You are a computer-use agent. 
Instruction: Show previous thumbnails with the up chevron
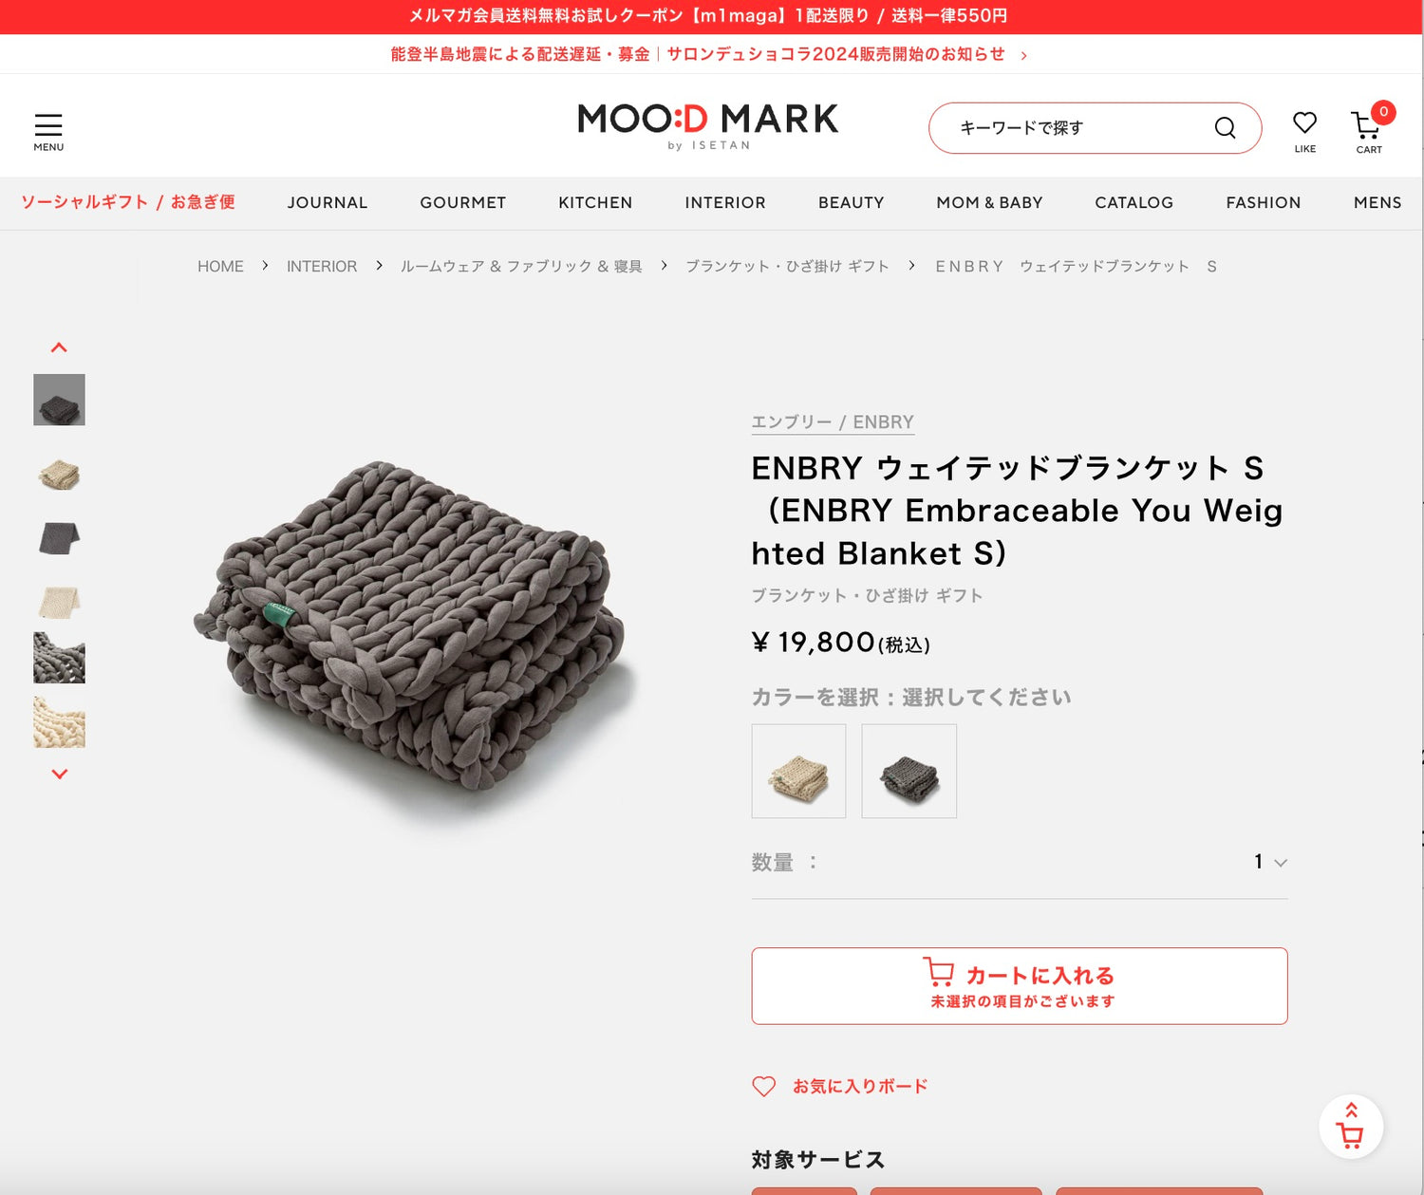click(x=59, y=347)
